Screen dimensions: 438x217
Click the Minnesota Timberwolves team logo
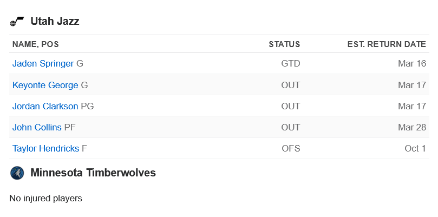tap(17, 173)
